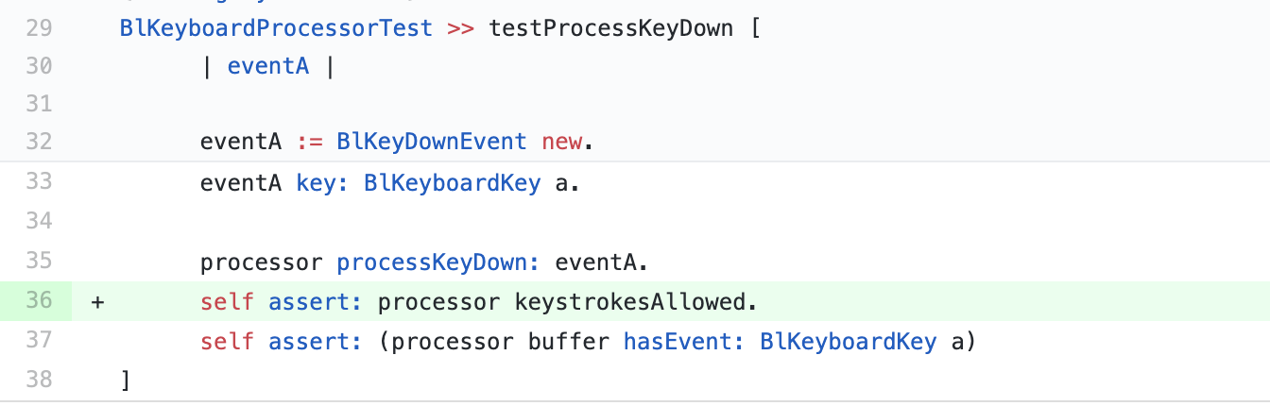Click the closing bracket on line 38
The image size is (1270, 406).
[x=126, y=380]
